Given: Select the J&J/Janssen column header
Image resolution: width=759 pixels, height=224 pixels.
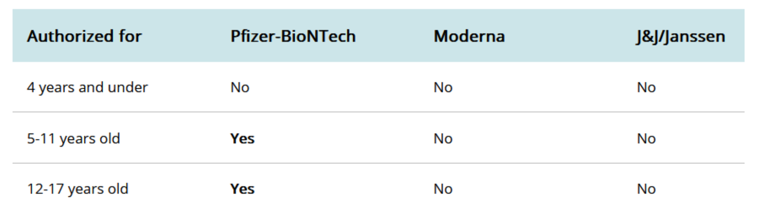Looking at the screenshot, I should click(680, 36).
